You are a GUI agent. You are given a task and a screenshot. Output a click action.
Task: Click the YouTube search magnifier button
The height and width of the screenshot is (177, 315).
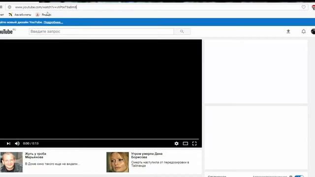click(x=182, y=31)
